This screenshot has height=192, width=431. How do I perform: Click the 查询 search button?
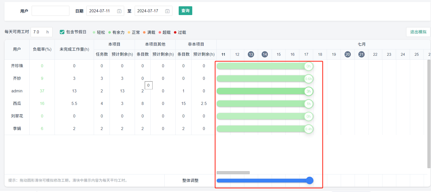[x=185, y=11]
